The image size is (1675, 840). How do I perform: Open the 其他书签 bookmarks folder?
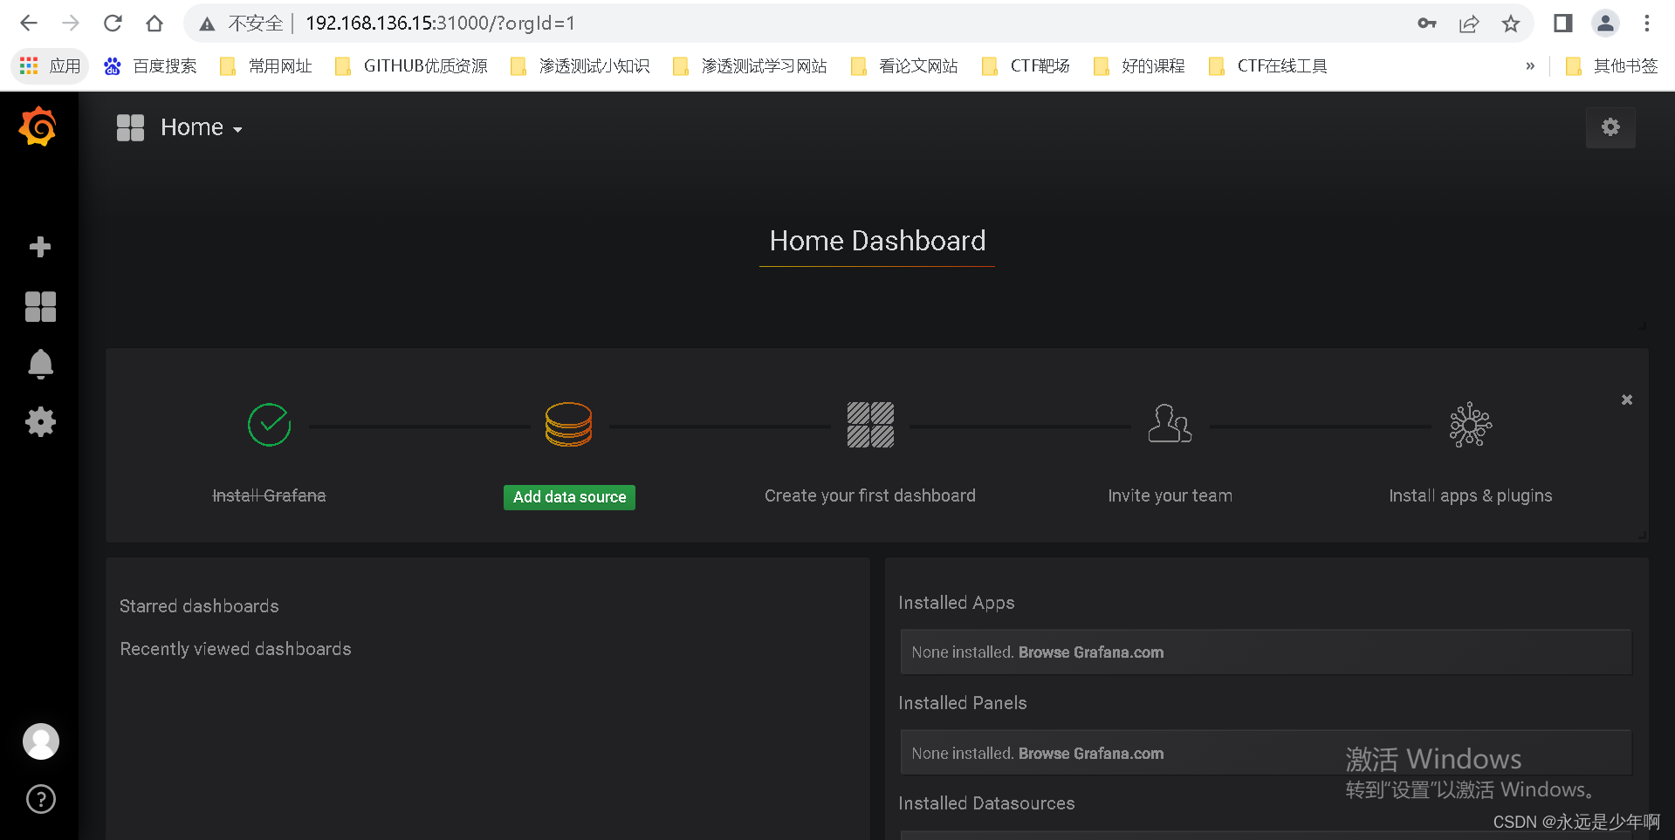pyautogui.click(x=1611, y=66)
